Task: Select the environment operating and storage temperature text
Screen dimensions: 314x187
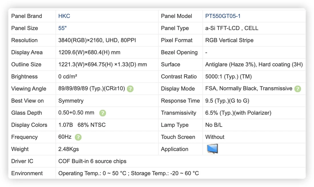Action: (128, 173)
